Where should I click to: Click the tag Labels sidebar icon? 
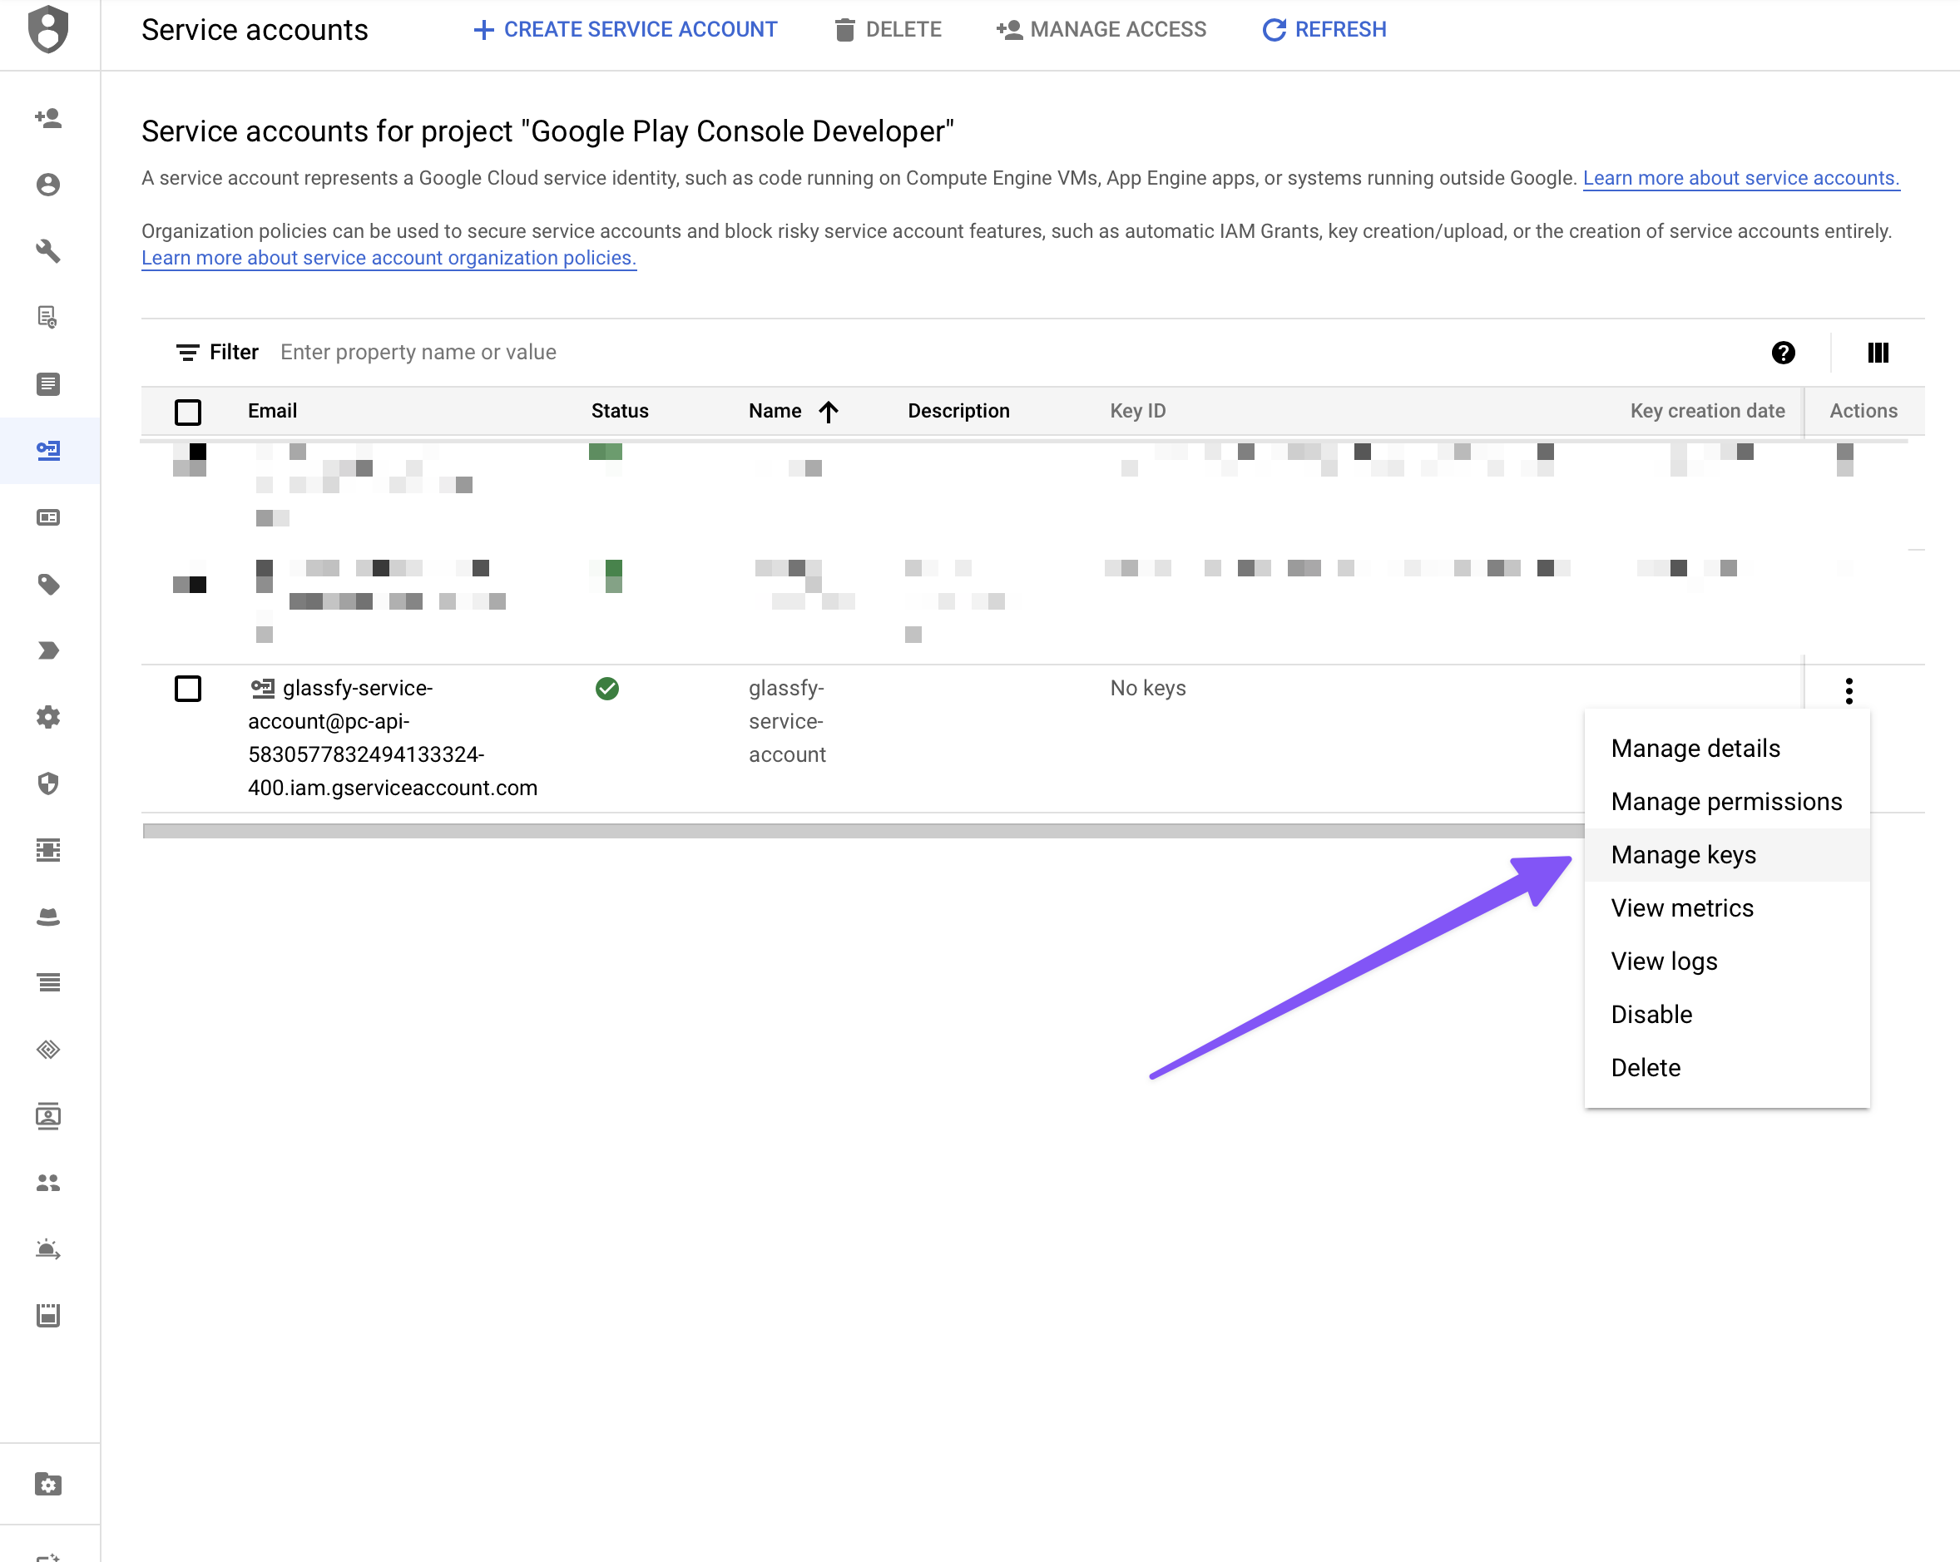[48, 584]
